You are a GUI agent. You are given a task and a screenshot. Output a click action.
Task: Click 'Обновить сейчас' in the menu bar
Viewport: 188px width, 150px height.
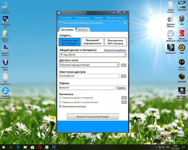click(x=116, y=18)
